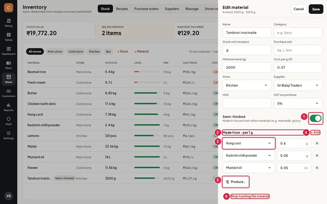Open Staff in the sidebar
Viewport: 327px width, 204px height.
tap(9, 121)
